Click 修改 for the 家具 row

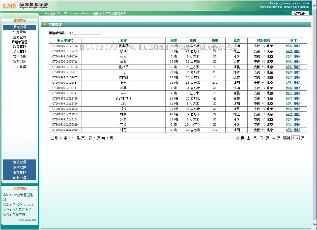point(289,88)
